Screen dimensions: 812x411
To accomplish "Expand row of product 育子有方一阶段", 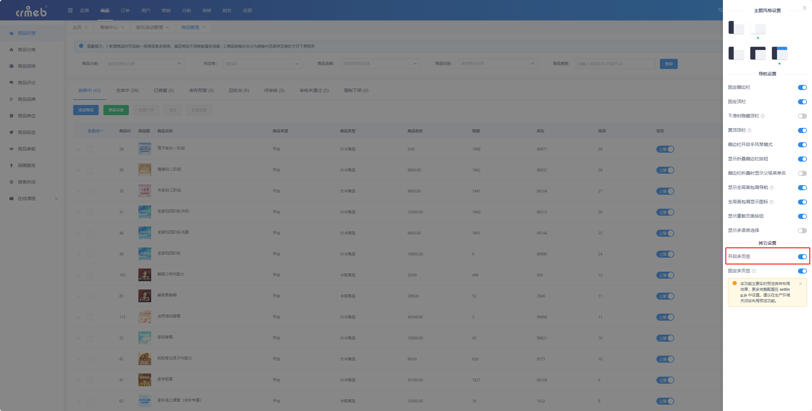I will (x=78, y=149).
